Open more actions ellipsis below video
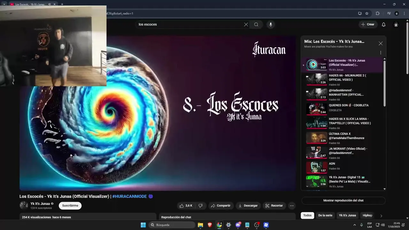409x230 pixels. point(292,206)
